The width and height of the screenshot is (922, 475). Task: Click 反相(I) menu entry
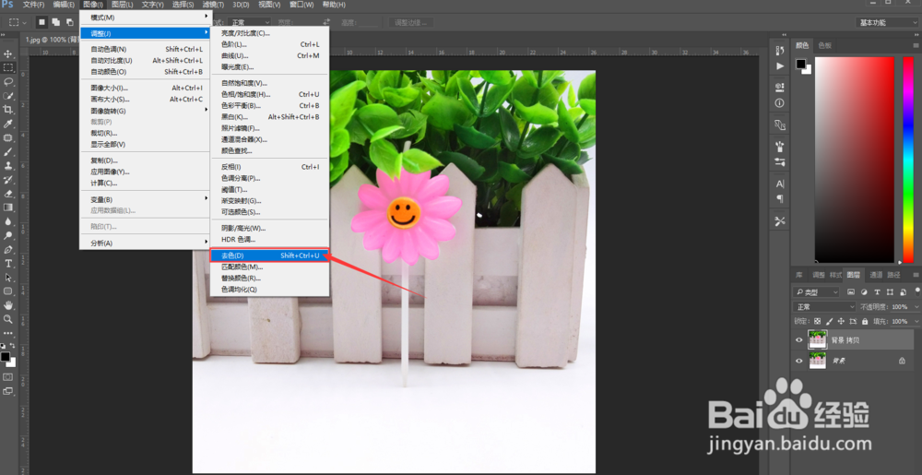269,167
